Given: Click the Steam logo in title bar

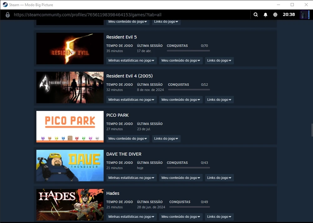Looking at the screenshot, I should 5,5.
